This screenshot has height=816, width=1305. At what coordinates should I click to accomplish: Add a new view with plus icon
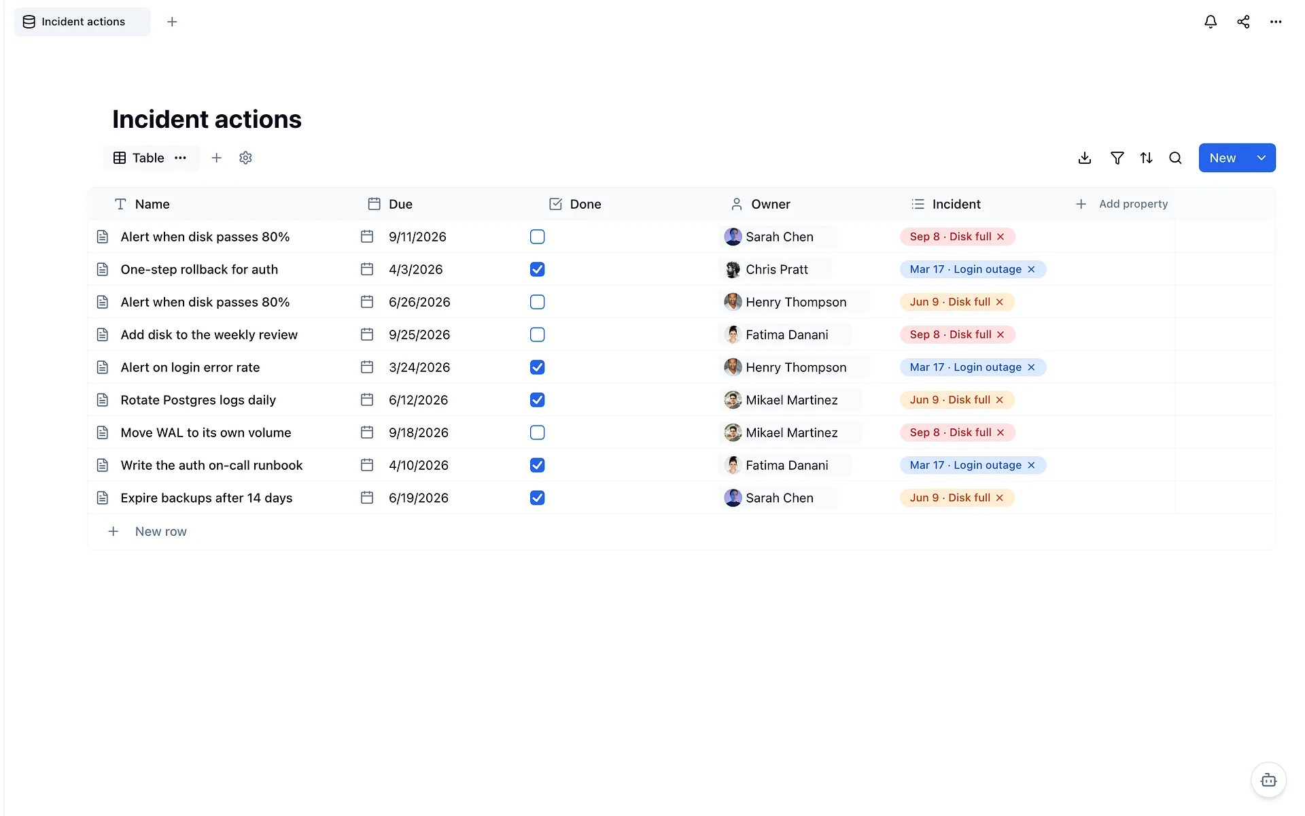tap(216, 158)
